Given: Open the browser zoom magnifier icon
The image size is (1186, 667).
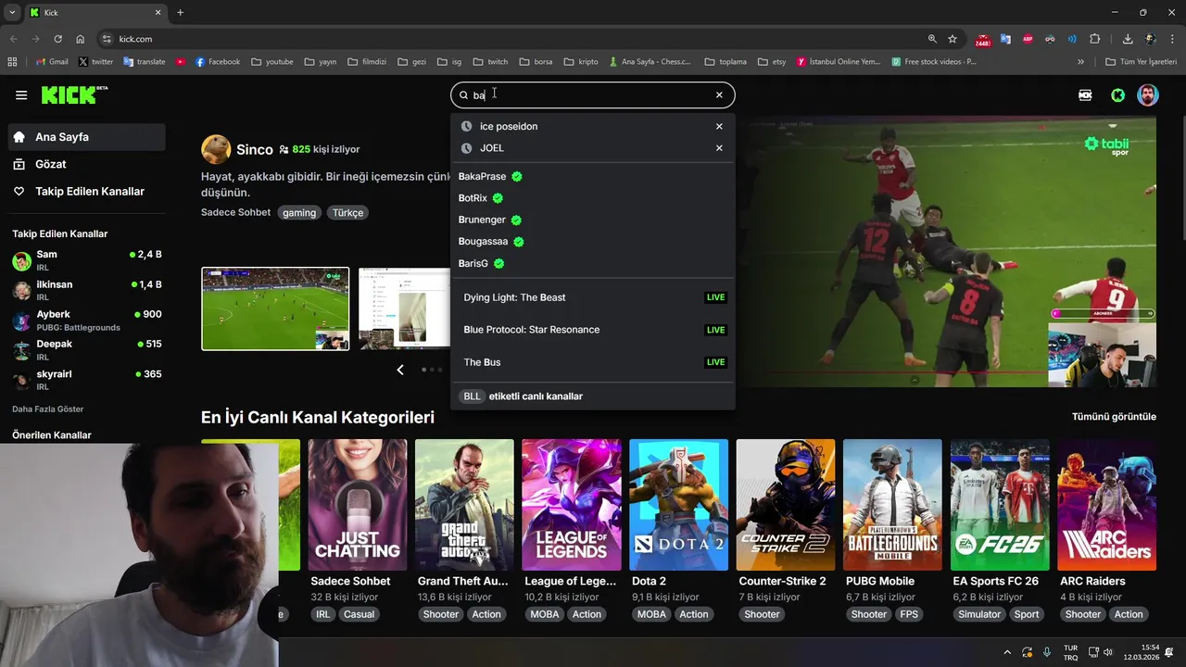Looking at the screenshot, I should tap(932, 39).
